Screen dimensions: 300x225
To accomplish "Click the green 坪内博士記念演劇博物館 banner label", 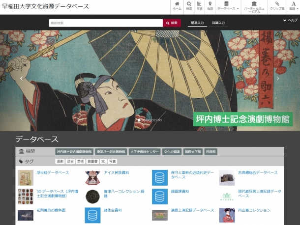I will pos(243,119).
